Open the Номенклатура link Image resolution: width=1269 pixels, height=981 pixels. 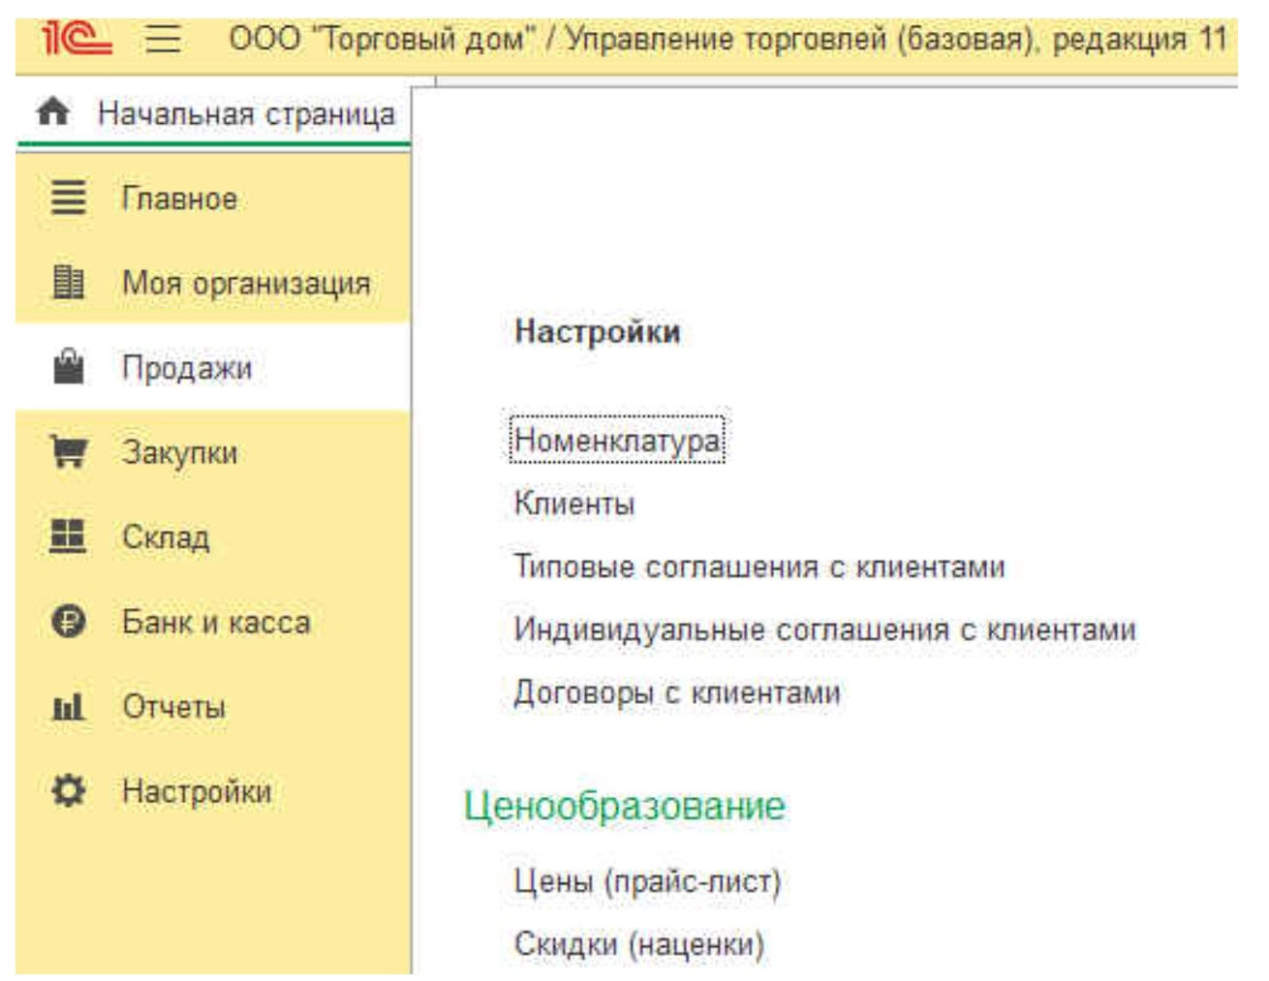617,440
